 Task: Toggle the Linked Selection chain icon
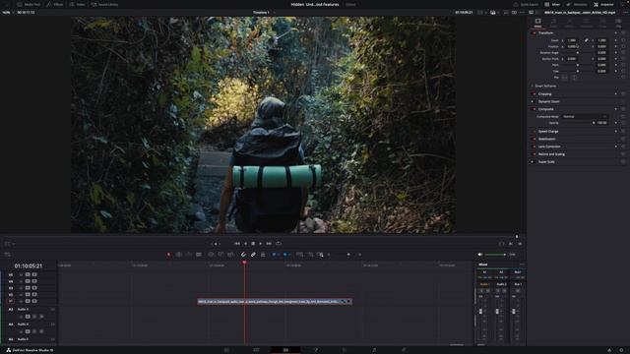pyautogui.click(x=253, y=255)
